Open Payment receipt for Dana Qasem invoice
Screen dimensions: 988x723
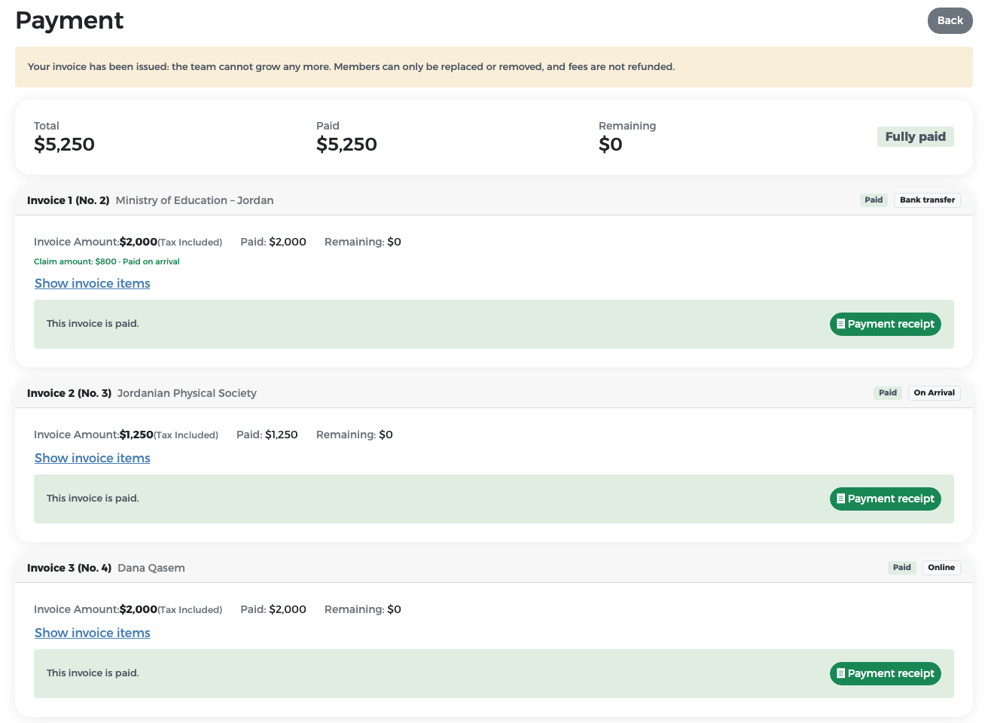[x=885, y=673]
